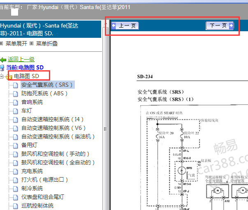Click page icon beside 巡航控制体统
Screen dimensions: 248x210
click(x=15, y=206)
